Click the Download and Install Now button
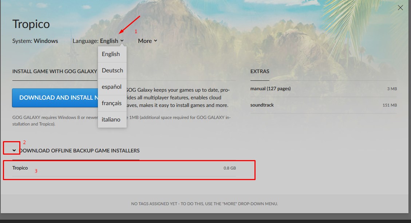The image size is (411, 223). point(55,98)
